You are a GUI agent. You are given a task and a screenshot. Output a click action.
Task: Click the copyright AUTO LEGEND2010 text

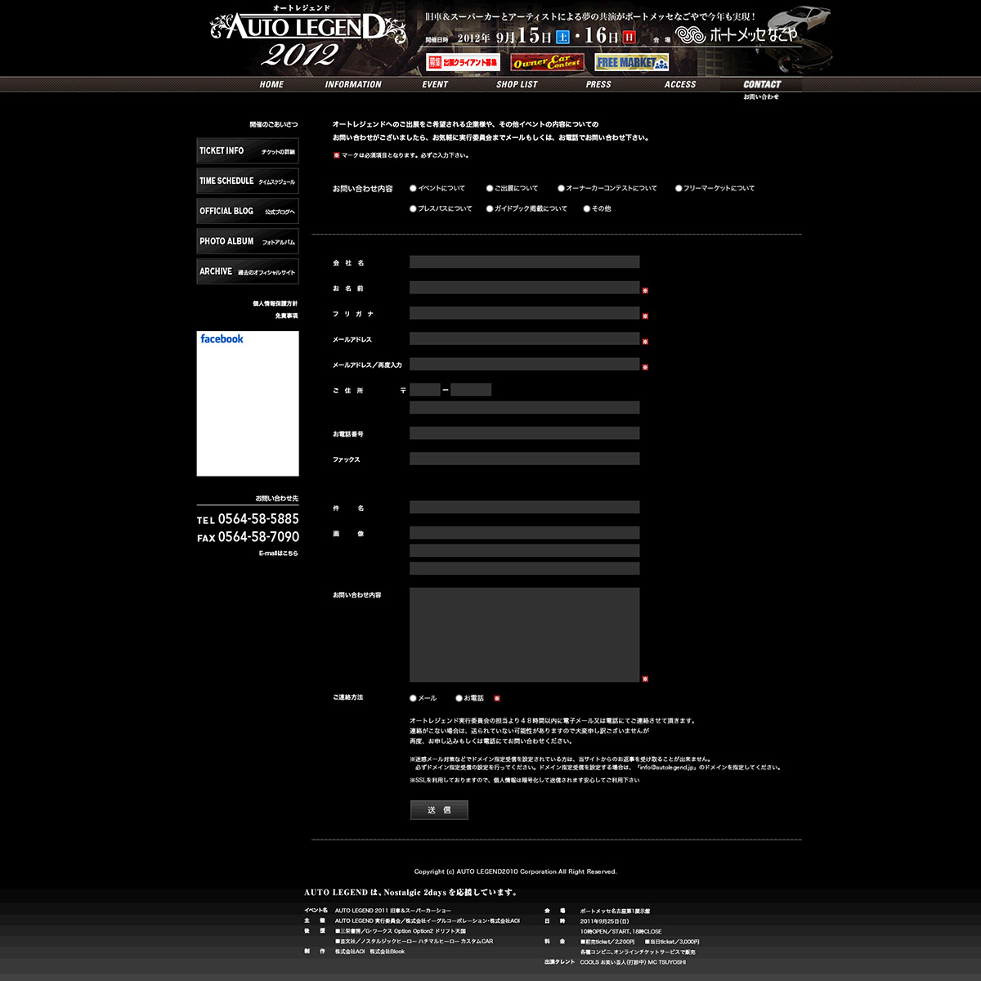[516, 871]
